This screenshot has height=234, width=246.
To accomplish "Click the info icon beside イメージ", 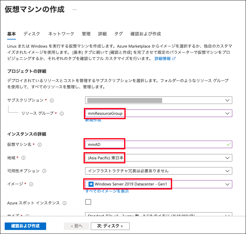I will pyautogui.click(x=31, y=184).
